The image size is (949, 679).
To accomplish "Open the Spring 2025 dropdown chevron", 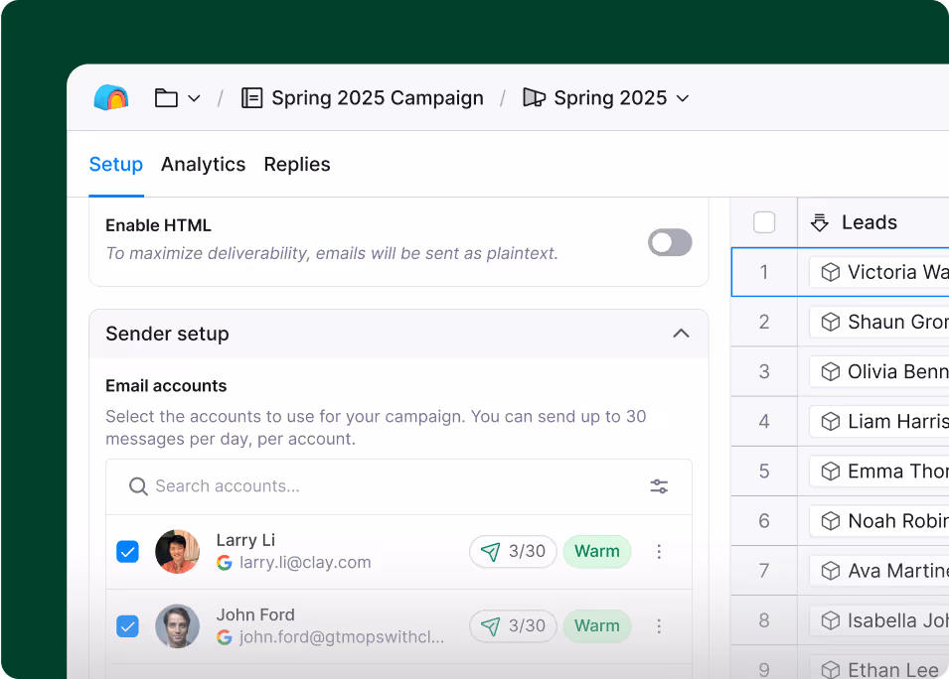I will [x=683, y=98].
